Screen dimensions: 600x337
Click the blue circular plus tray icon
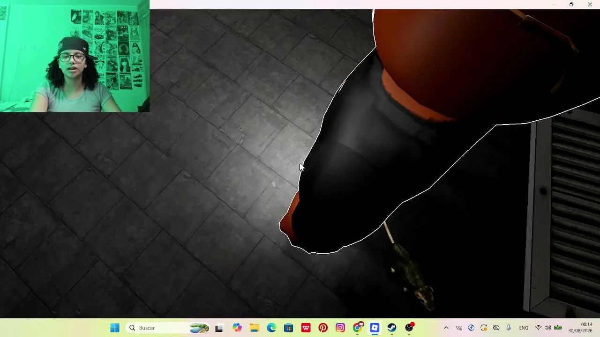pos(471,328)
